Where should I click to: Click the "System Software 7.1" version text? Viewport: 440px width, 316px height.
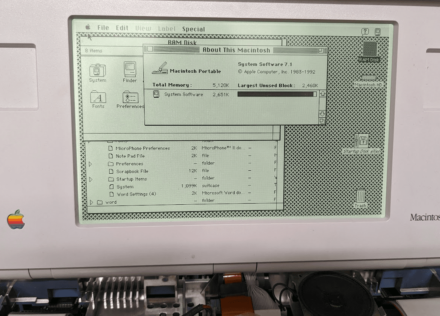point(265,64)
